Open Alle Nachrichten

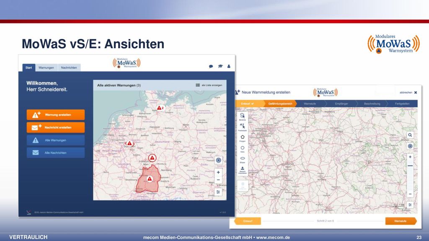56,153
